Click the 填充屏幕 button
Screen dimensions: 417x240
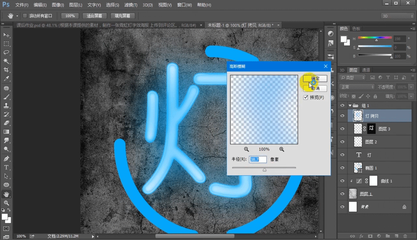[x=123, y=16]
